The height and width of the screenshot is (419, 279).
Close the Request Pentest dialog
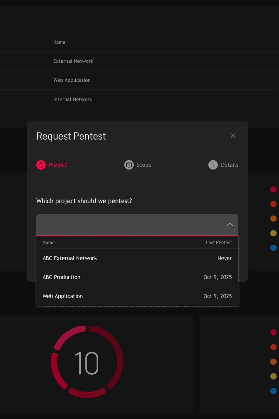tap(233, 136)
